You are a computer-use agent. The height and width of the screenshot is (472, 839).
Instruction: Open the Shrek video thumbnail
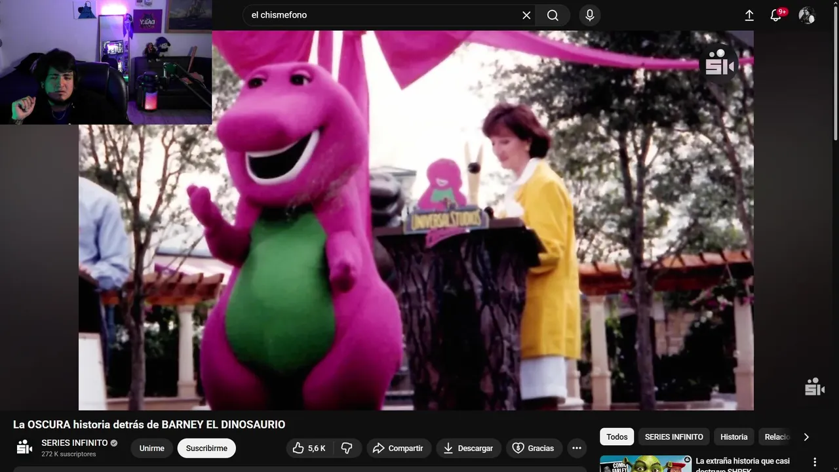(646, 463)
